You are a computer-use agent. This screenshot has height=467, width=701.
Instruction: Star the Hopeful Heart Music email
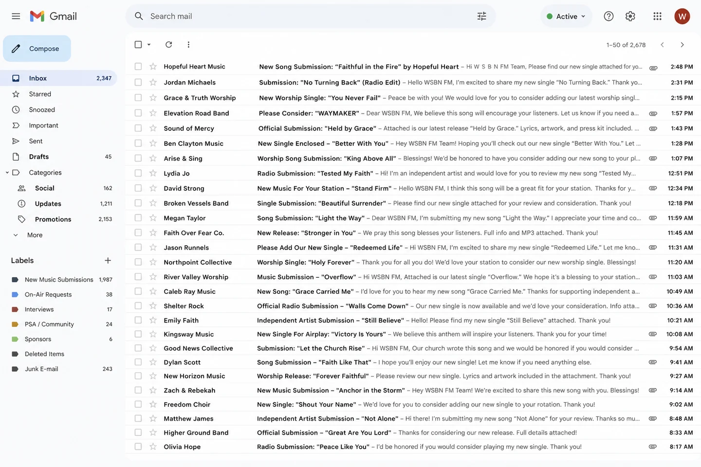(153, 66)
